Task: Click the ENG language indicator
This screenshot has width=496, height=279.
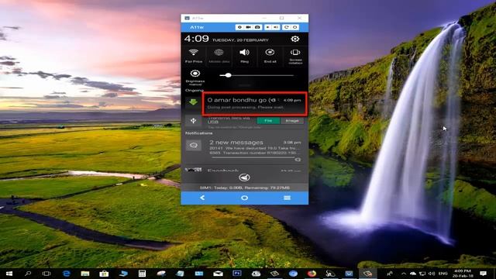Action: (443, 274)
